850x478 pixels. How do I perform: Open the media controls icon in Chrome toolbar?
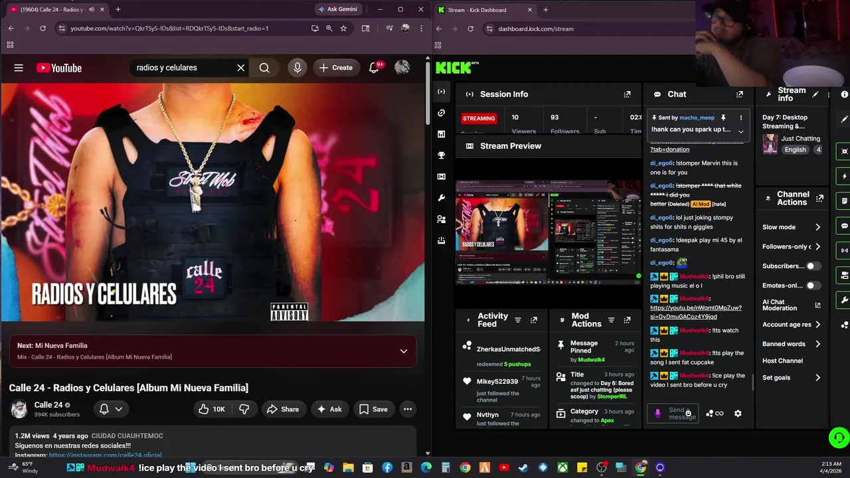pyautogui.click(x=389, y=29)
